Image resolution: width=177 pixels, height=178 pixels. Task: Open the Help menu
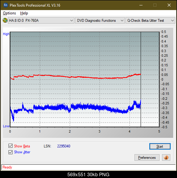pos(24,13)
